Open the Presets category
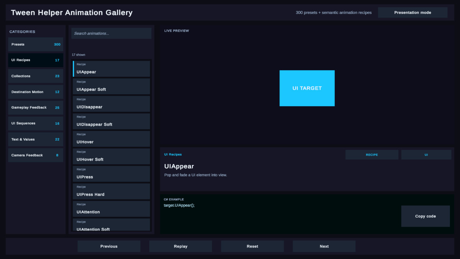 36,45
